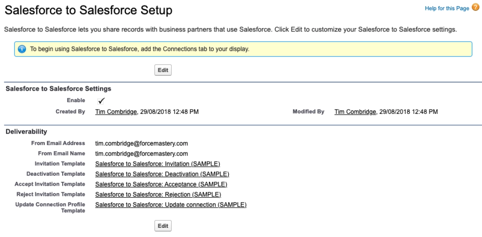This screenshot has width=482, height=237.
Task: Click the blue info icon in yellow banner
Action: coord(22,49)
